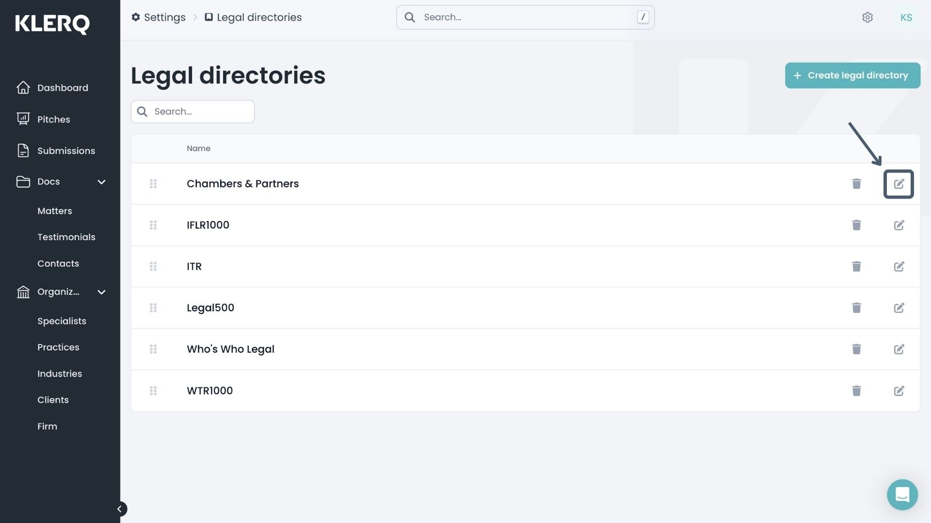Open Matters under Docs
931x523 pixels.
tap(55, 211)
